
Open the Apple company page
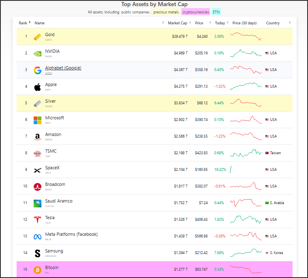(x=51, y=84)
